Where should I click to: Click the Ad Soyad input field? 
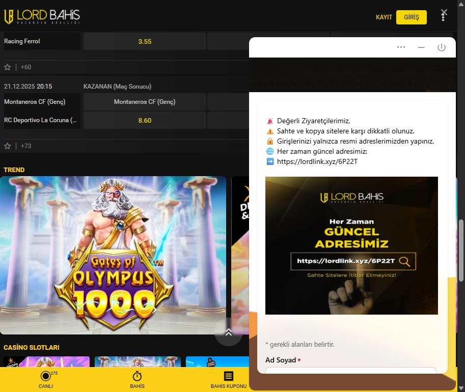point(351,370)
